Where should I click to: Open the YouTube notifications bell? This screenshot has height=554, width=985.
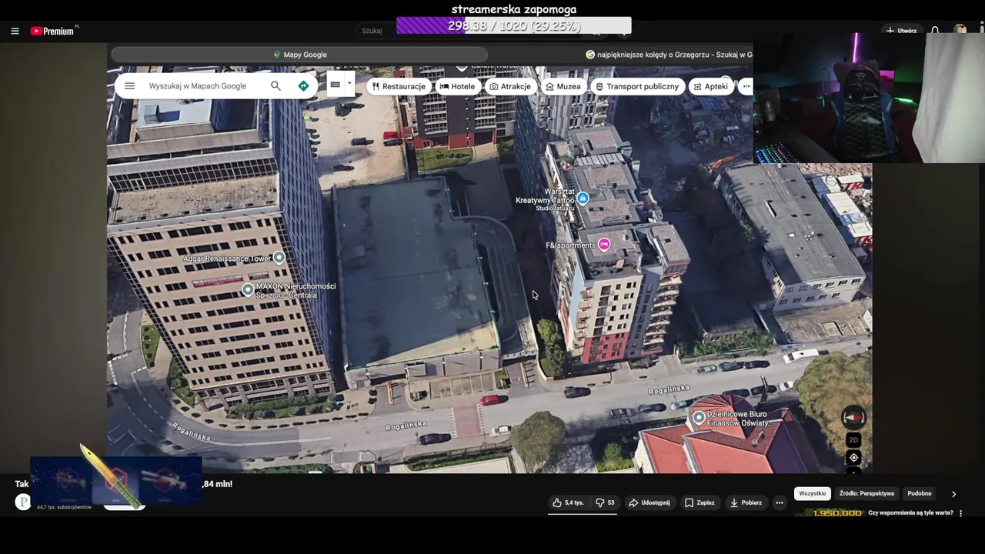(x=935, y=31)
